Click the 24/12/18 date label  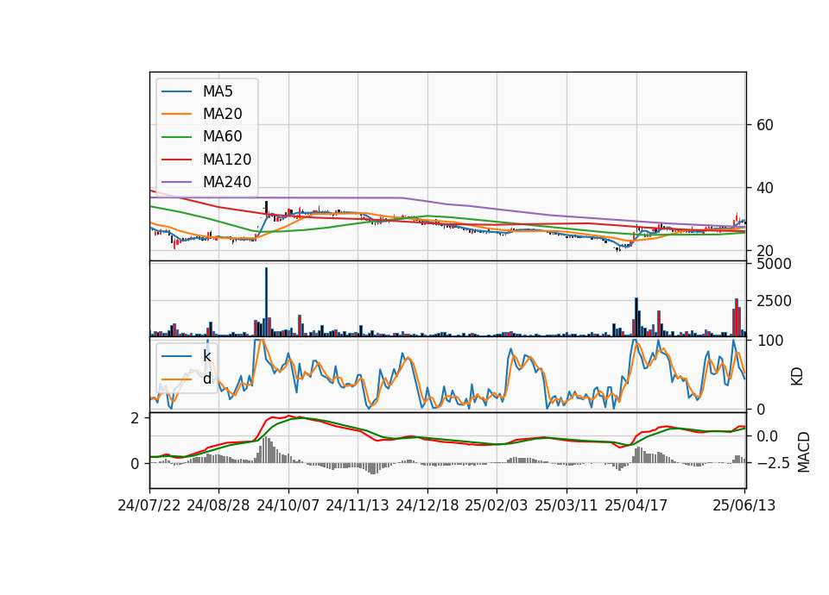[427, 505]
